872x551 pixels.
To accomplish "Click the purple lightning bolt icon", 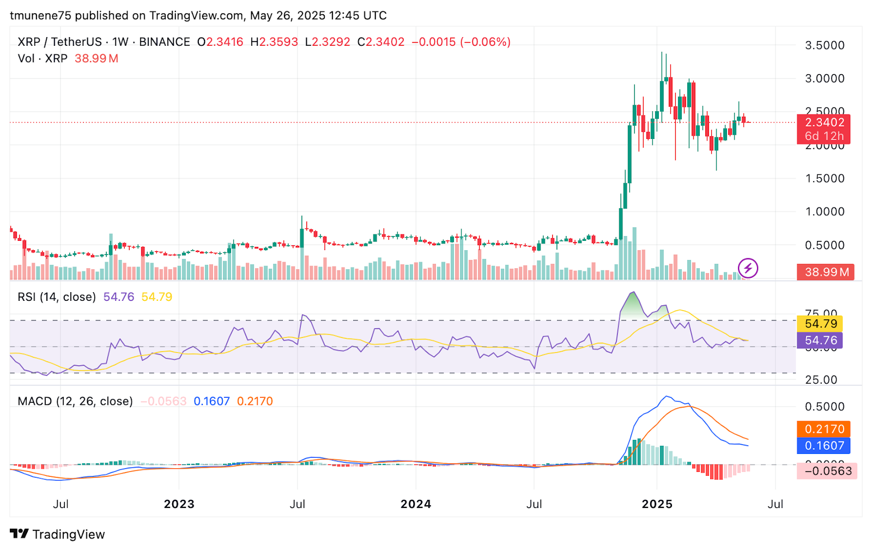I will click(748, 268).
